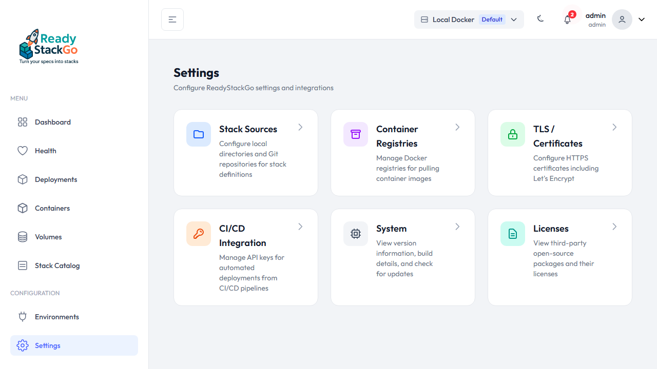Screen dimensions: 657x369
Task: Select Settings in the sidebar menu
Action: 47,345
